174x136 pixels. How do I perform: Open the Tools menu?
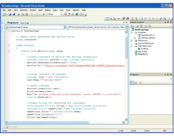click(x=68, y=10)
